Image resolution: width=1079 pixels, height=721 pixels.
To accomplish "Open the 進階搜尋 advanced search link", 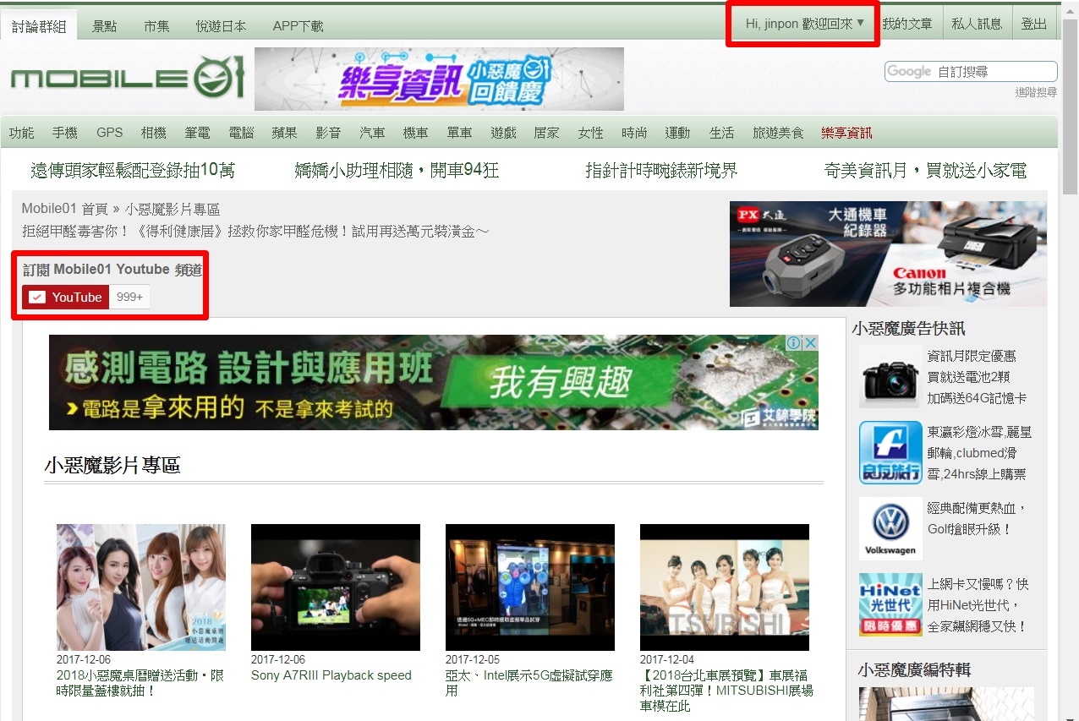I will point(1036,92).
